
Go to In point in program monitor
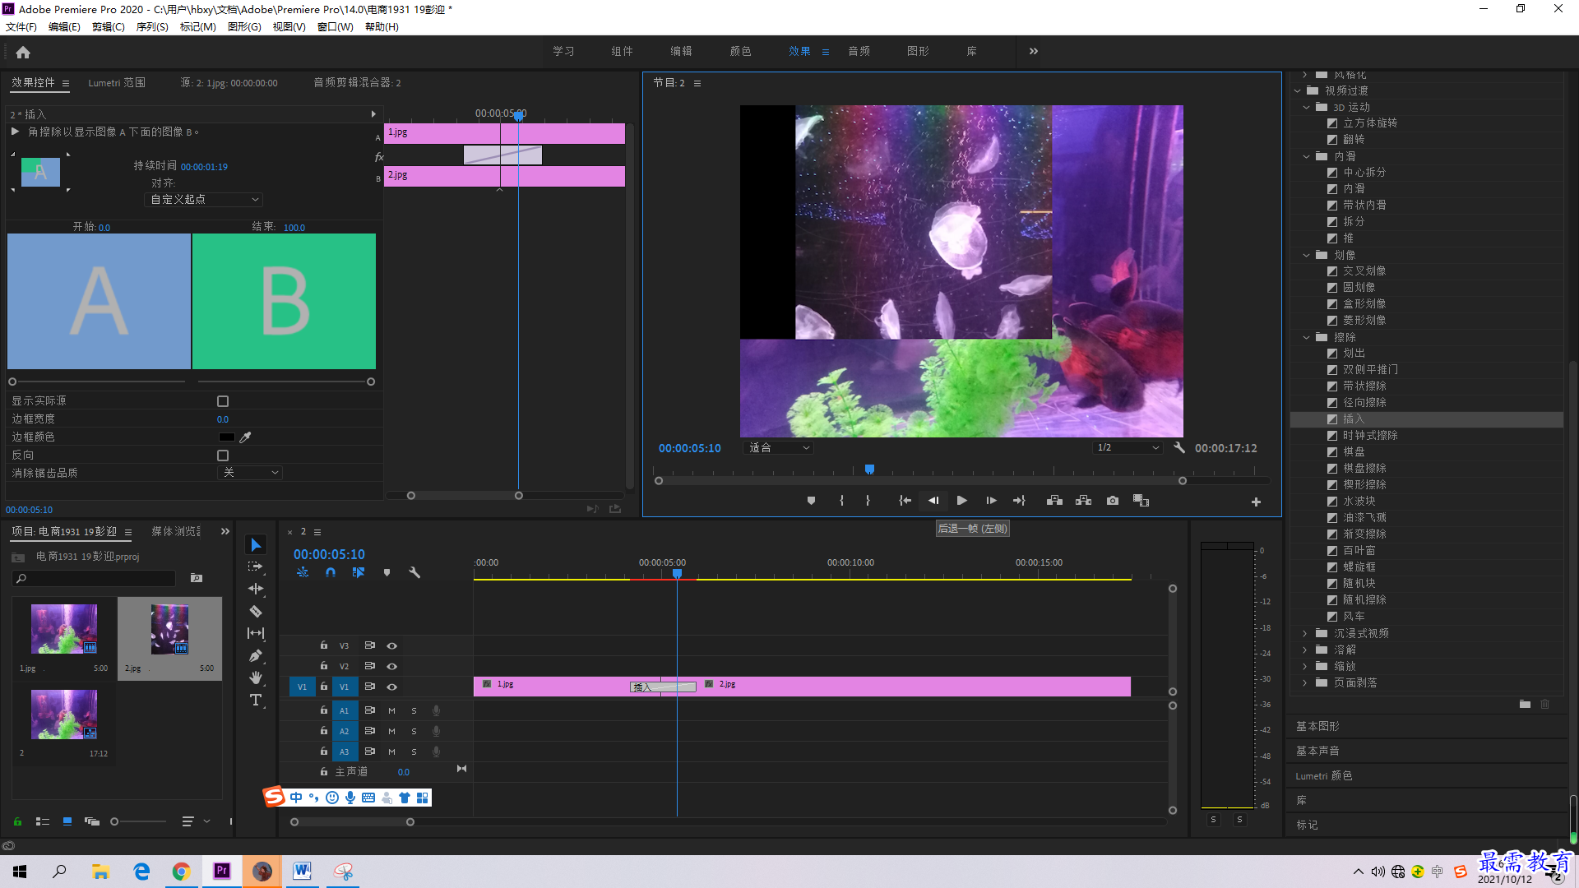[905, 501]
